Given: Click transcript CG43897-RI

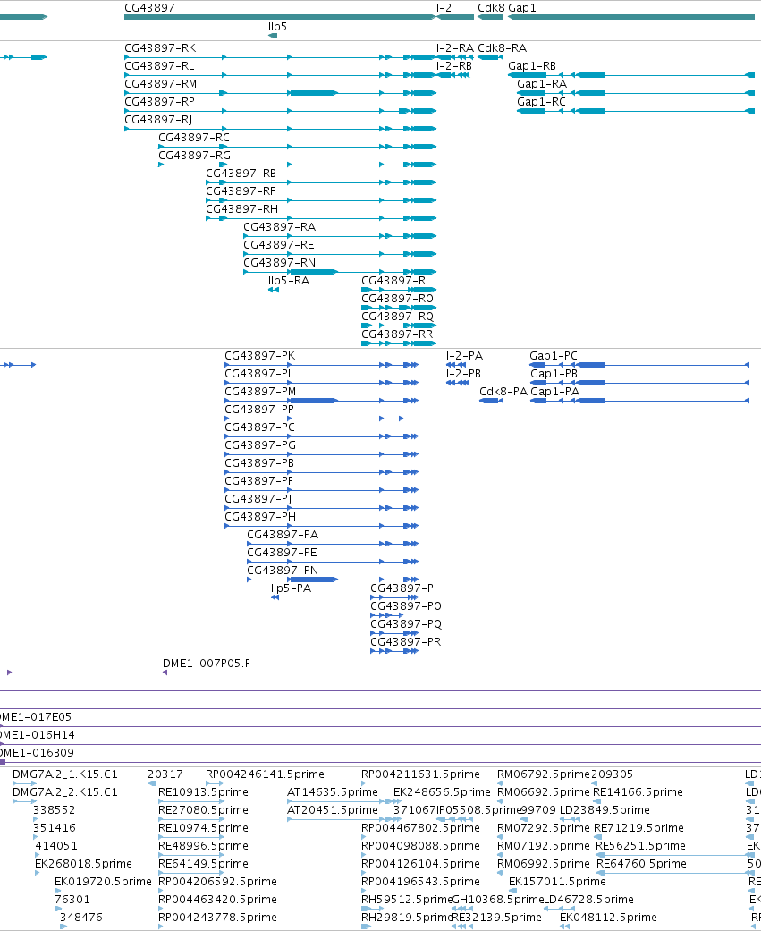Looking at the screenshot, I should 394,280.
